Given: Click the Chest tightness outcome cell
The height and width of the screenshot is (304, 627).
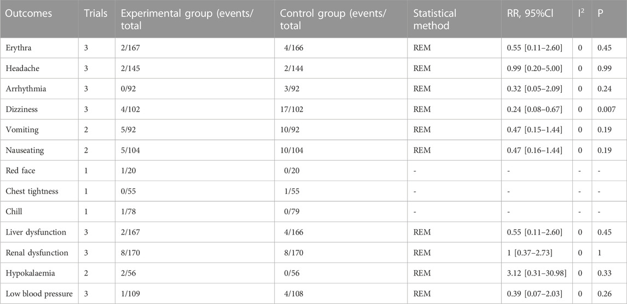Looking at the screenshot, I should (x=32, y=191).
